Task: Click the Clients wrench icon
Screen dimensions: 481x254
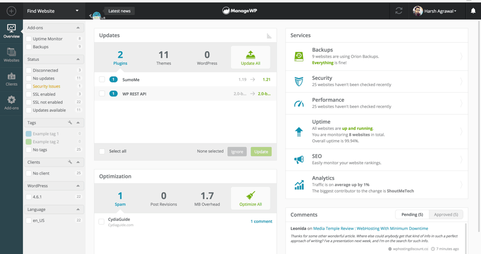Action: tap(70, 162)
